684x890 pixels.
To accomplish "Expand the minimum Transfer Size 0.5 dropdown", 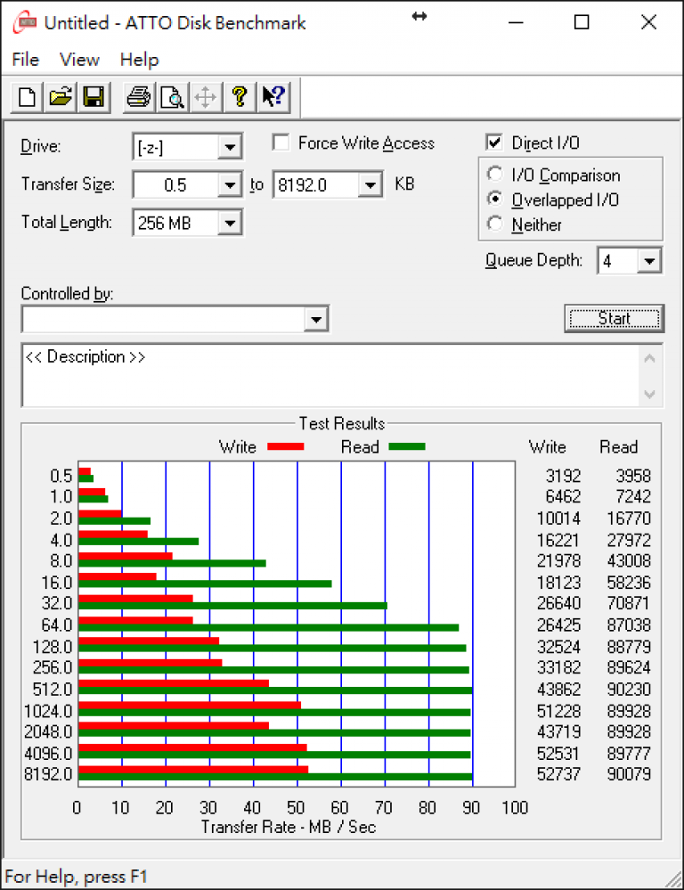I will pyautogui.click(x=230, y=185).
